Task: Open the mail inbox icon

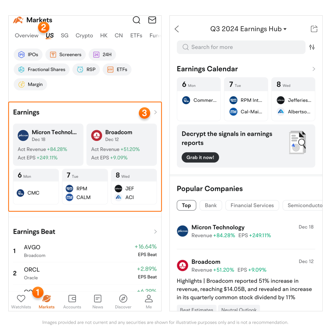Action: 152,20
